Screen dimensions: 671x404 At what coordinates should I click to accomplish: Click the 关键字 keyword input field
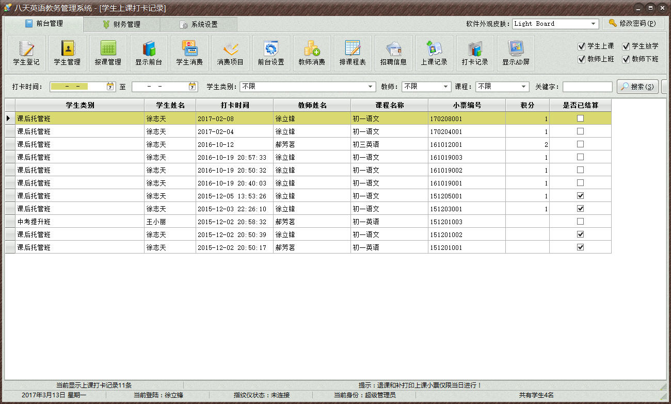tap(587, 87)
